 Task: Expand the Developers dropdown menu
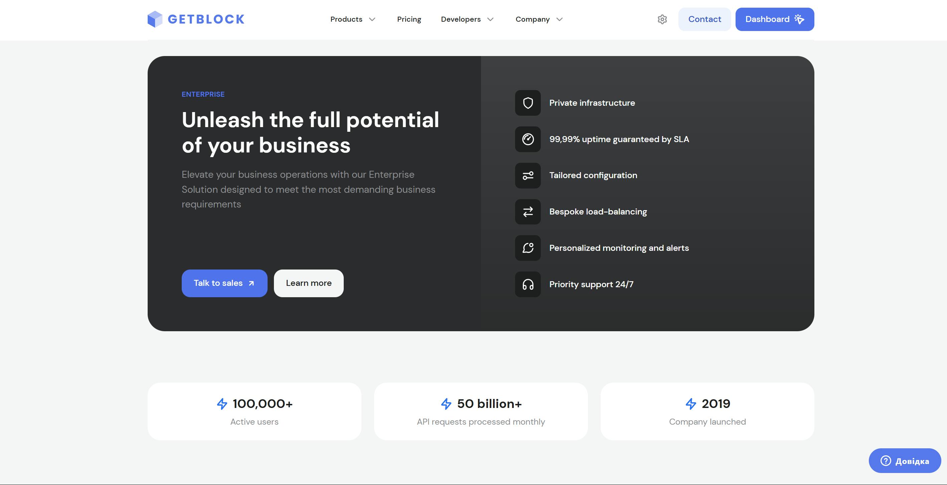click(x=467, y=19)
